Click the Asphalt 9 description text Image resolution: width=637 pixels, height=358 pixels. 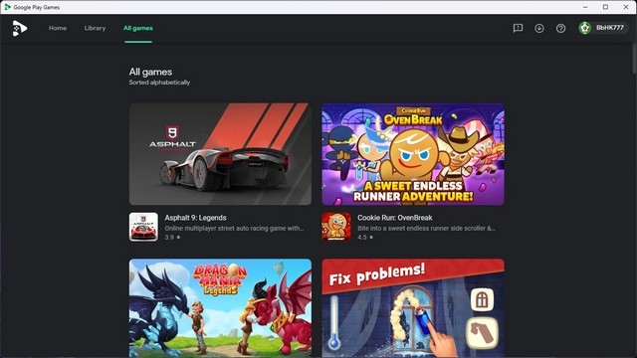click(234, 228)
